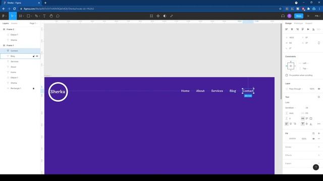Align right in Design panel

(x=297, y=29)
